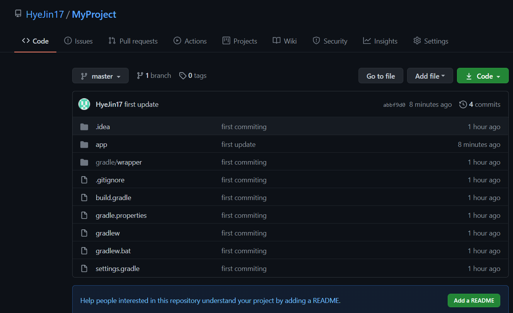The height and width of the screenshot is (313, 513).
Task: Click the file icon next to gradlew
Action: point(84,233)
